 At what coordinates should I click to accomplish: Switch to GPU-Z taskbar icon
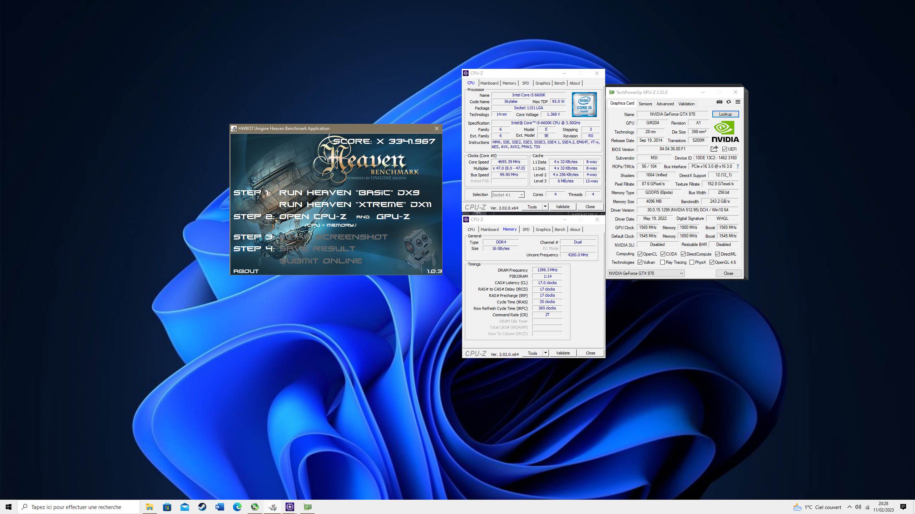click(307, 507)
